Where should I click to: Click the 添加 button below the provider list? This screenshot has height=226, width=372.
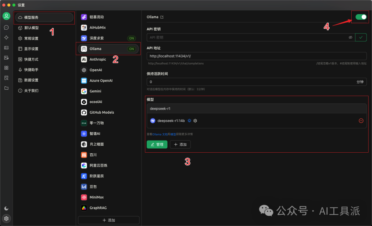(108, 220)
